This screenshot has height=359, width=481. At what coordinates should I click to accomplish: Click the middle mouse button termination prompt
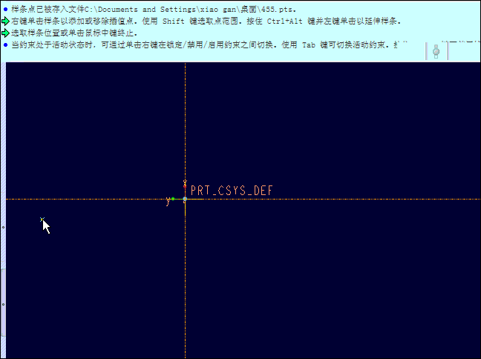[x=74, y=33]
